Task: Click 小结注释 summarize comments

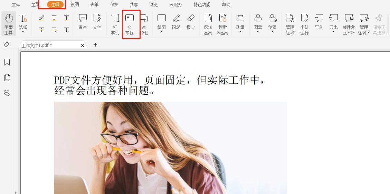Action: point(304,24)
